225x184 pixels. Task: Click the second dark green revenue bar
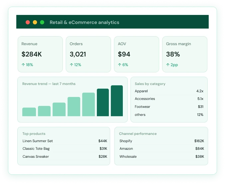117,101
